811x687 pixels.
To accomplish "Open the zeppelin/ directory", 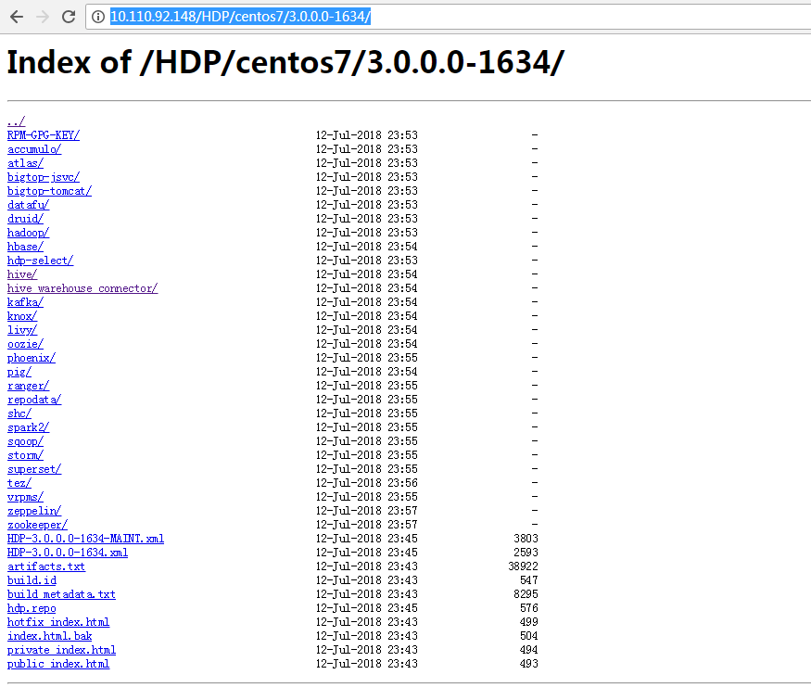I will click(34, 511).
